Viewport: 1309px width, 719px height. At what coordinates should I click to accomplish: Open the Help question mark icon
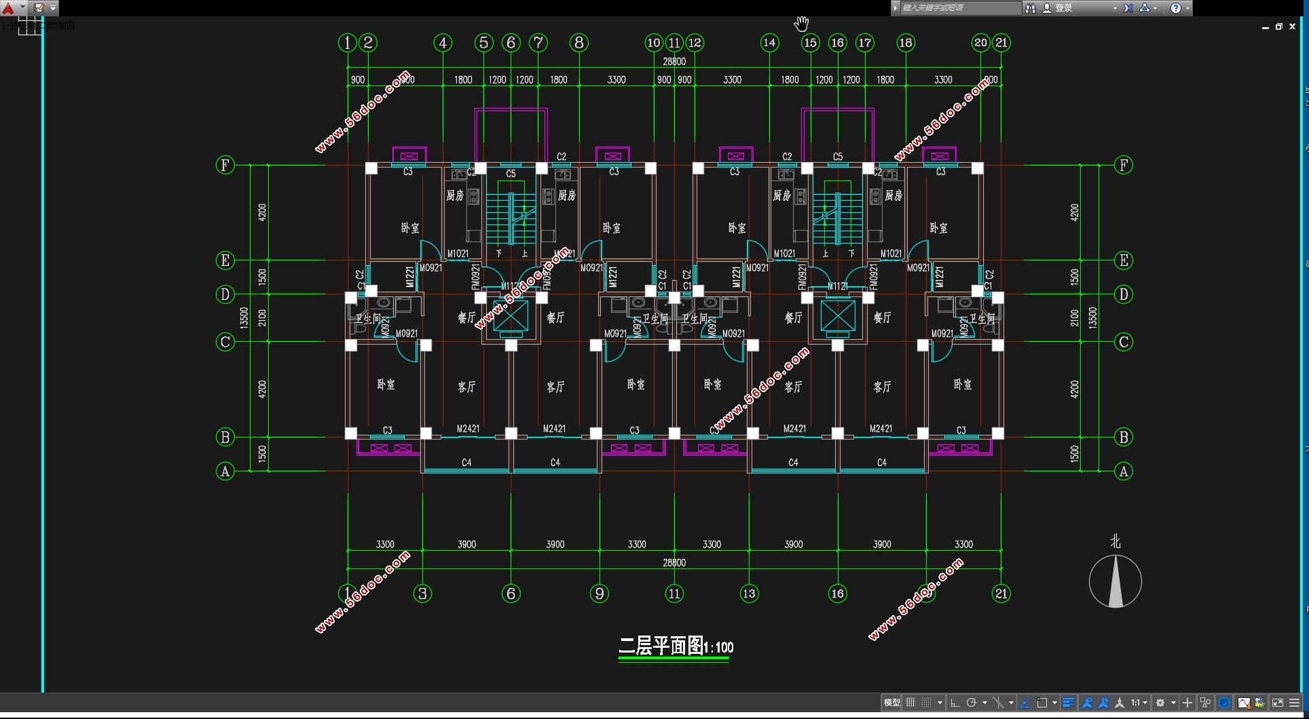click(1176, 8)
